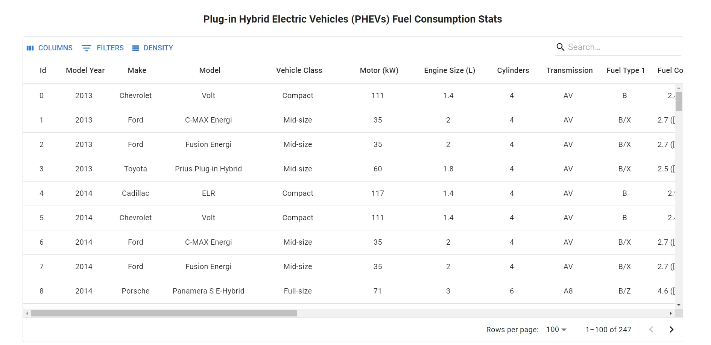Click the Vehicle Class column header
711x345 pixels.
click(299, 70)
